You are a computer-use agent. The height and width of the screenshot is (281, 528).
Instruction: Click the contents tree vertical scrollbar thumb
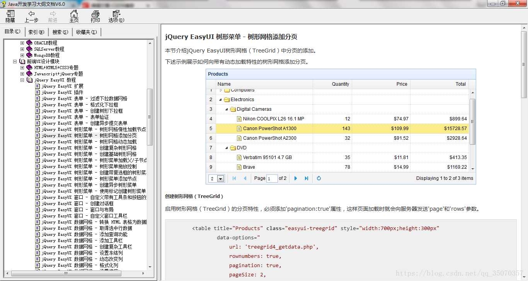[x=150, y=117]
